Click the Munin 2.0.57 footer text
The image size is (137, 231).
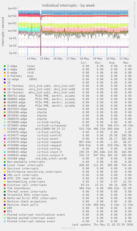click(x=68, y=228)
